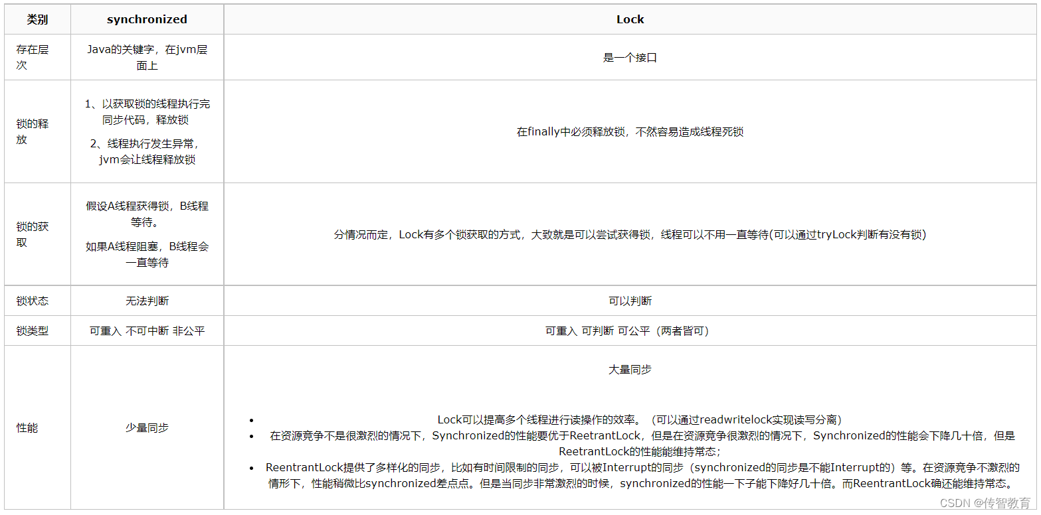The width and height of the screenshot is (1041, 515).
Task: Click the '可以判断' cell
Action: coord(630,301)
